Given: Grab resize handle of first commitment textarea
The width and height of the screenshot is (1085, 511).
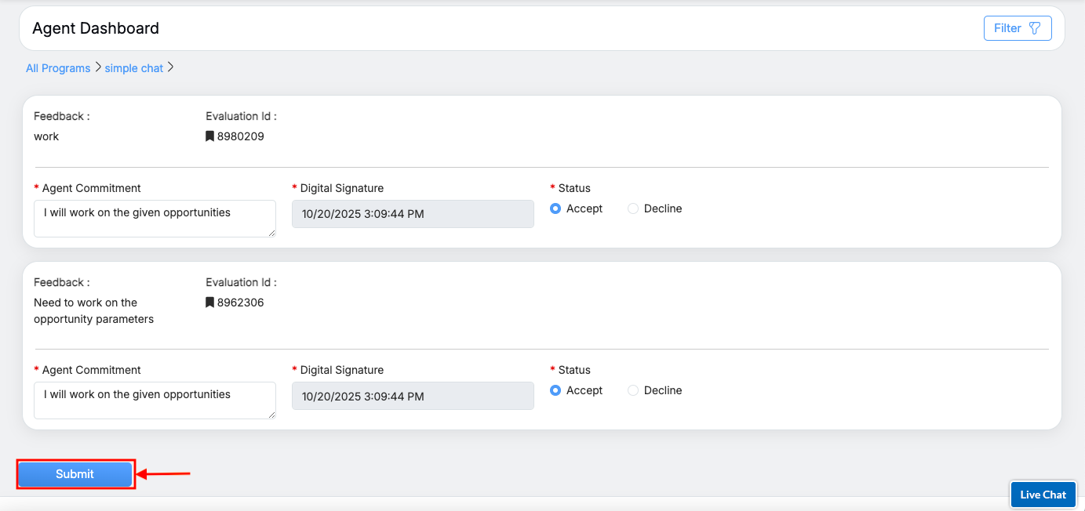Looking at the screenshot, I should pyautogui.click(x=272, y=233).
